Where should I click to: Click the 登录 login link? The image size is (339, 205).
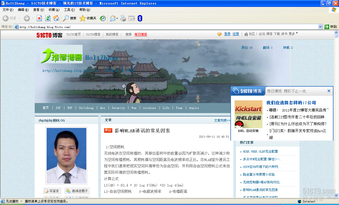coord(227,34)
